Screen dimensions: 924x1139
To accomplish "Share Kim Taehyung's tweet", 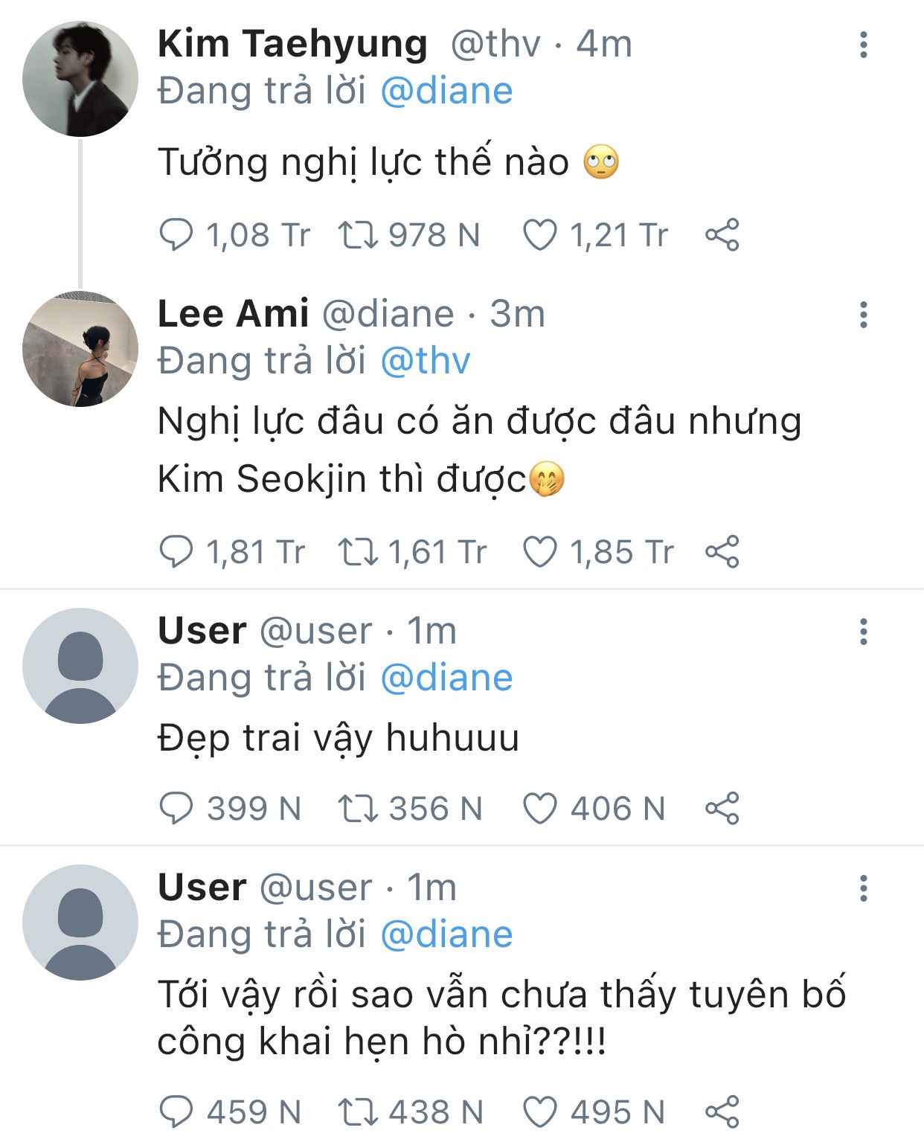I will tap(722, 235).
